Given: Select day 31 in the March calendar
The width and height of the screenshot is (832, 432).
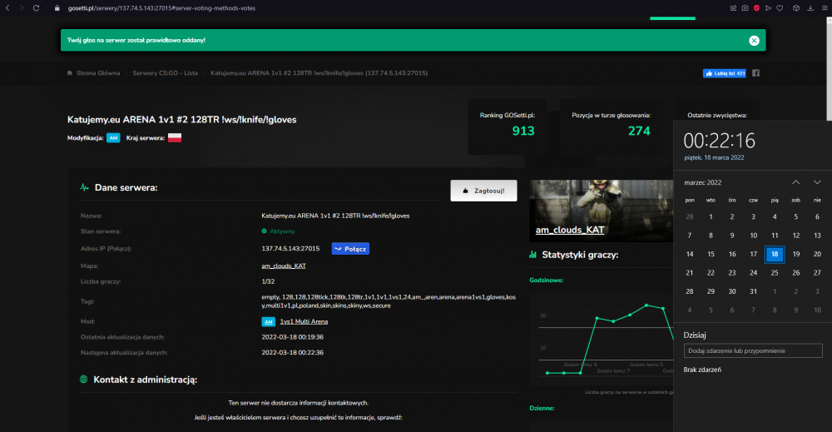Looking at the screenshot, I should coord(754,291).
